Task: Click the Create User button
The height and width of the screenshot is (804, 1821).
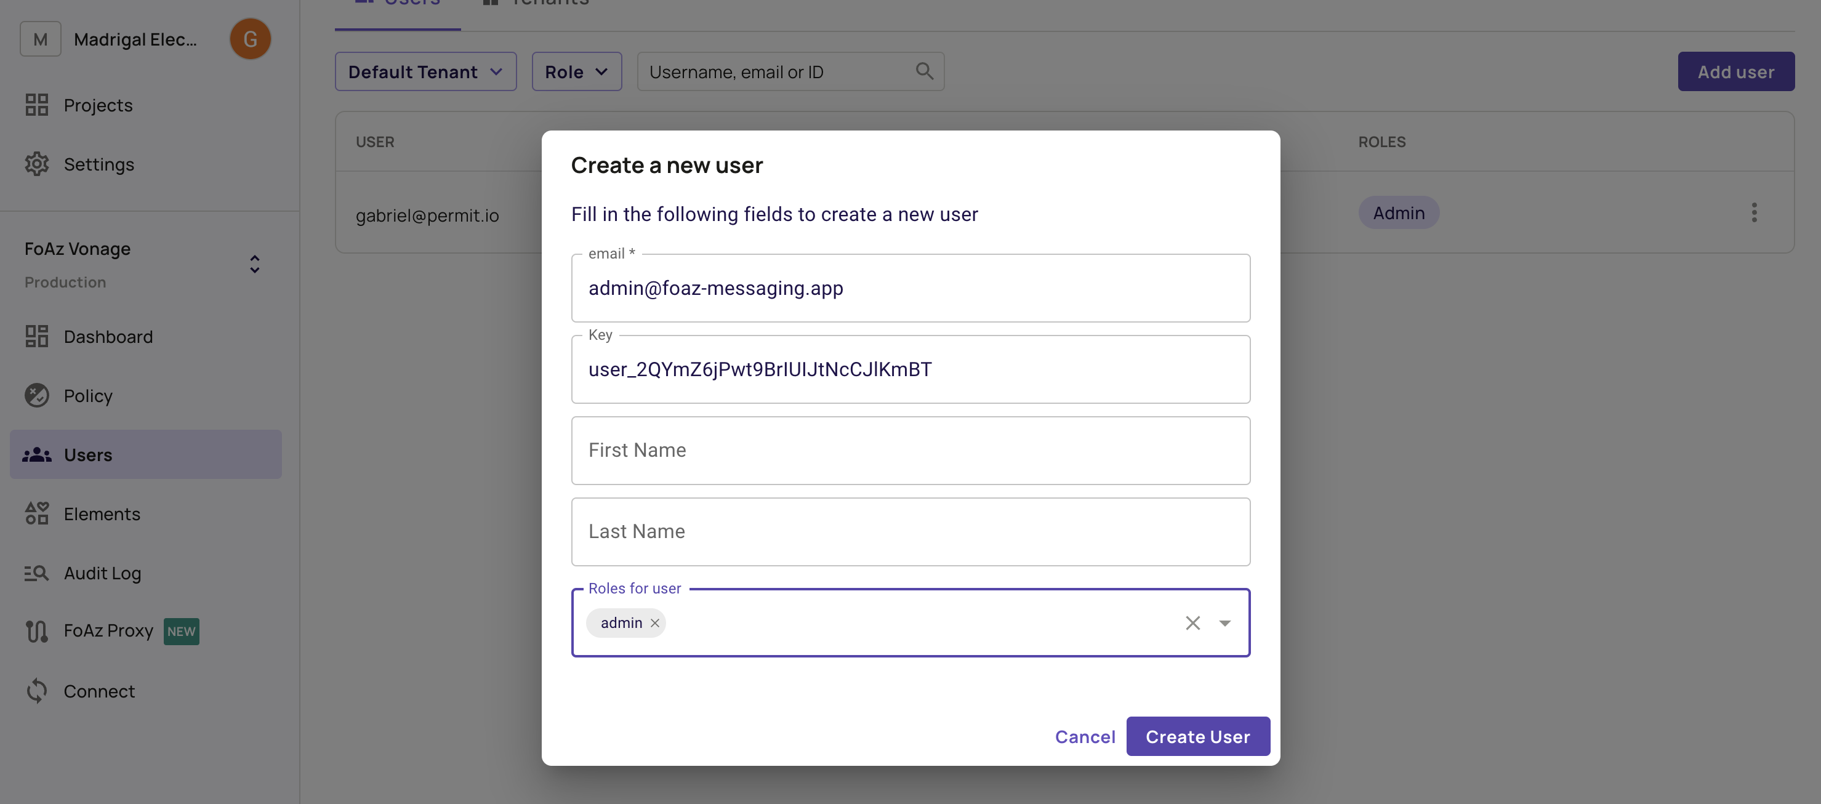Action: tap(1197, 736)
